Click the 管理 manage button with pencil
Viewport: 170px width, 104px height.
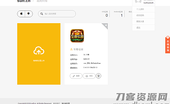(76, 76)
